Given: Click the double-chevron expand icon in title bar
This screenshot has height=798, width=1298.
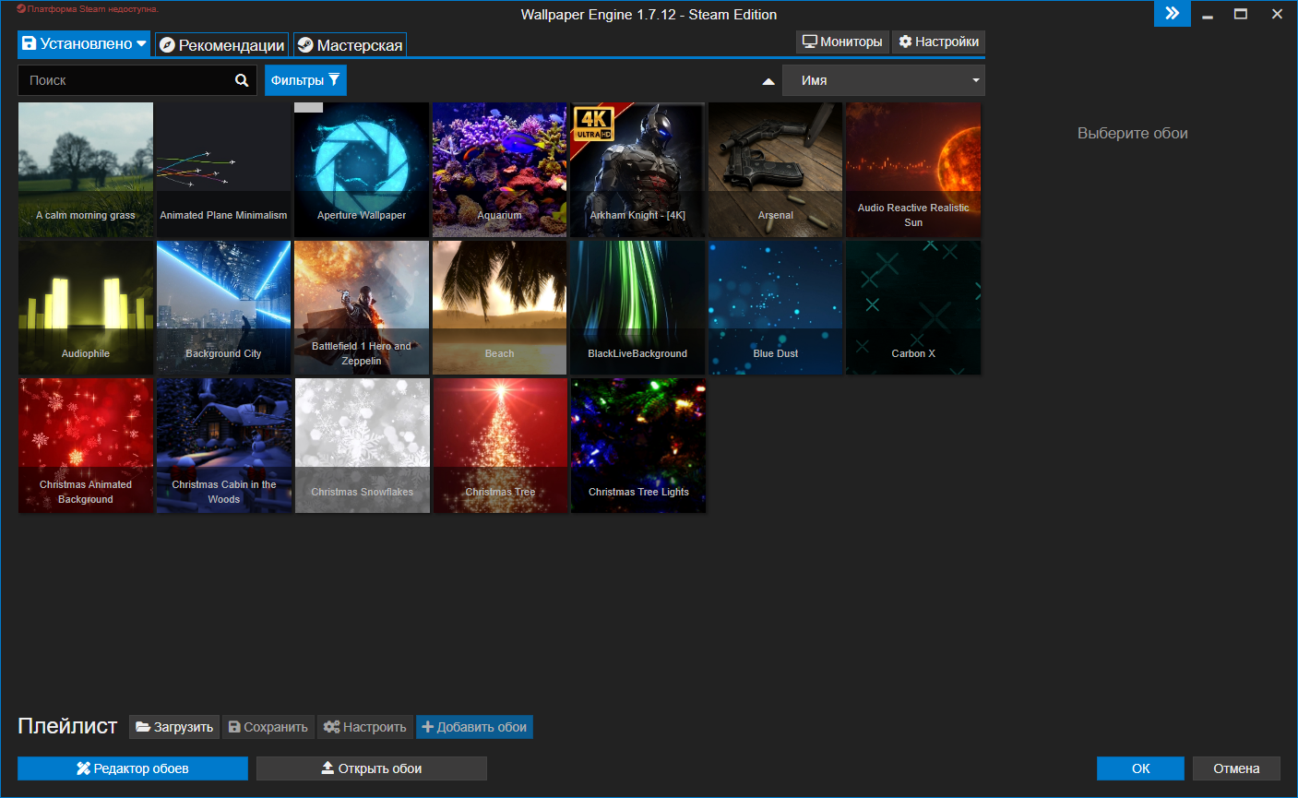Looking at the screenshot, I should coord(1172,13).
